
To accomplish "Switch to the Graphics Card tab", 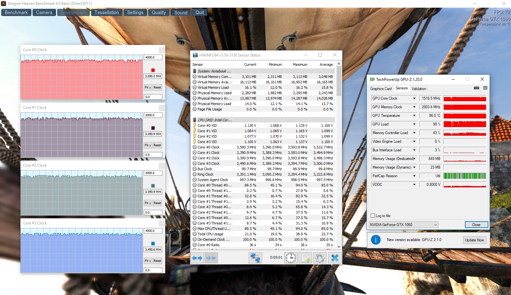I will (x=381, y=89).
